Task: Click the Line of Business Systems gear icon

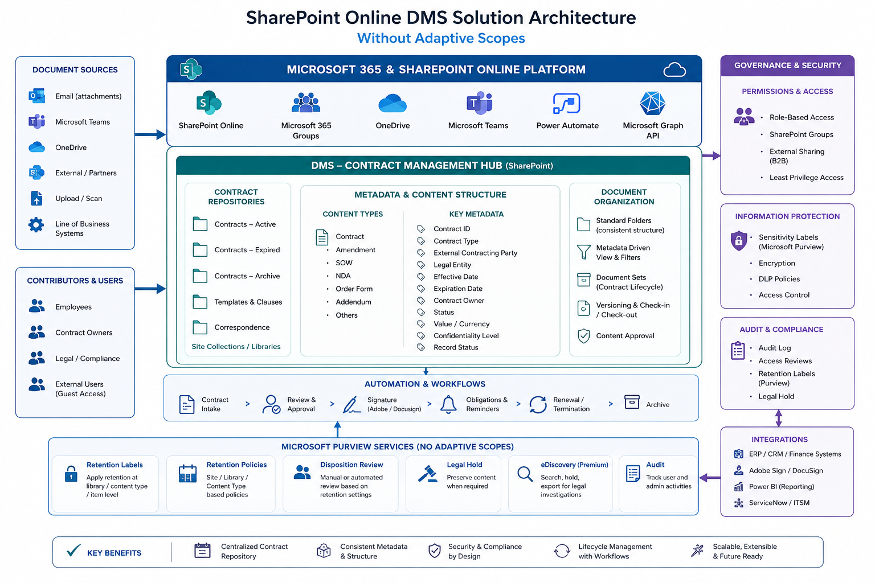Action: pos(36,224)
